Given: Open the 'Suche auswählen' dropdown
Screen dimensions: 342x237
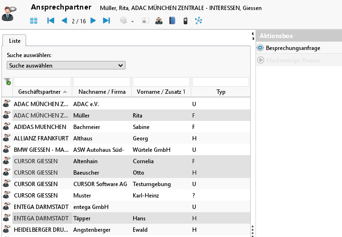Looking at the screenshot, I should (66, 65).
